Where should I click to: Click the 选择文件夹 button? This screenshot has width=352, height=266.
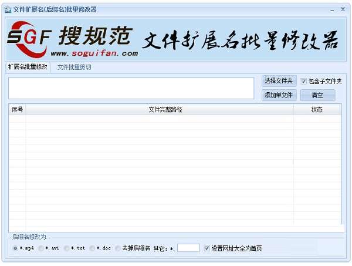tap(279, 81)
